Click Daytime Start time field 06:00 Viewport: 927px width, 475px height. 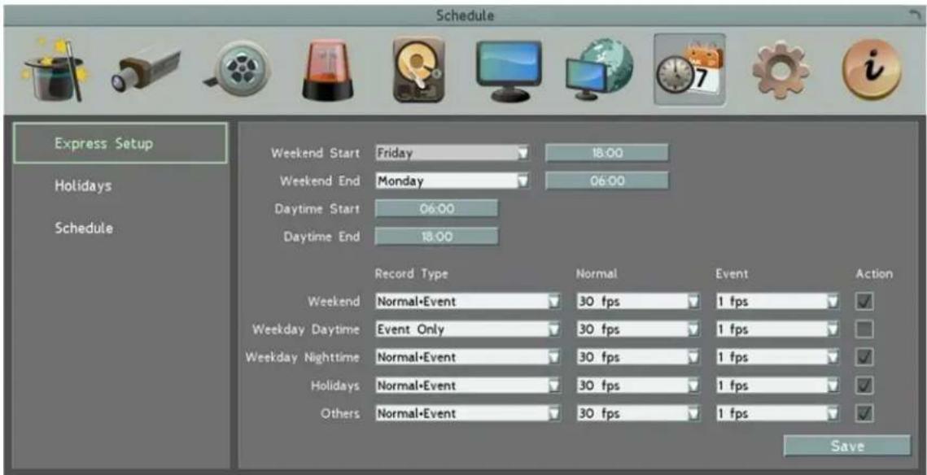pyautogui.click(x=437, y=208)
